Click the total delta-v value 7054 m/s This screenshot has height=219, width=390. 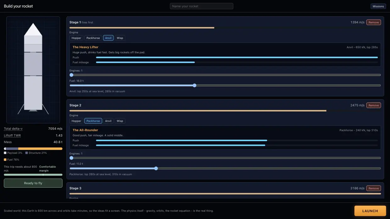point(55,129)
